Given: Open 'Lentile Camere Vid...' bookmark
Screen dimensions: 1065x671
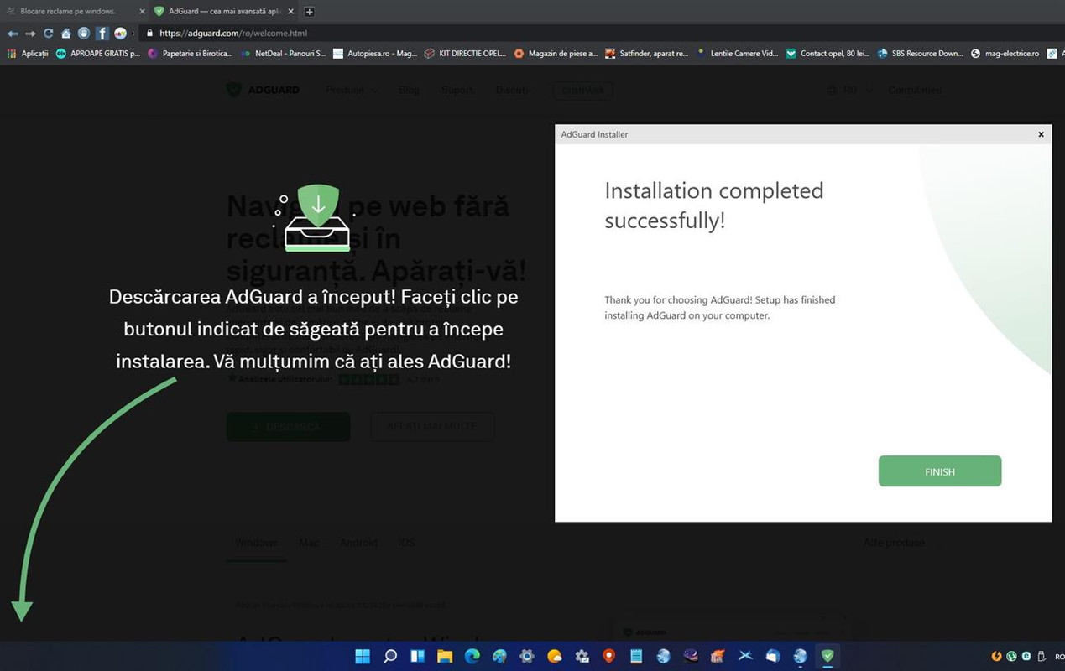Looking at the screenshot, I should (738, 54).
